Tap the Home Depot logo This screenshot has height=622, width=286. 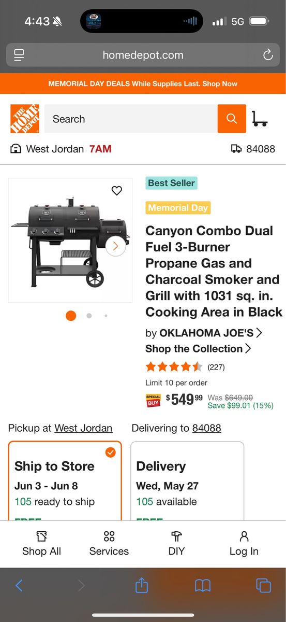point(25,119)
